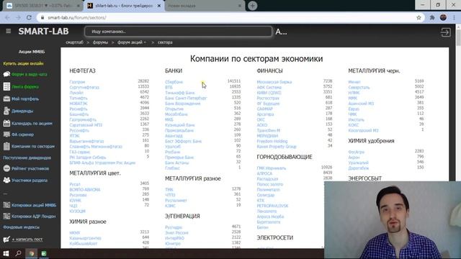Viewport: 461px width, 259px height.
Task: Open the Лента форума sidebar icon
Action: tap(6, 86)
